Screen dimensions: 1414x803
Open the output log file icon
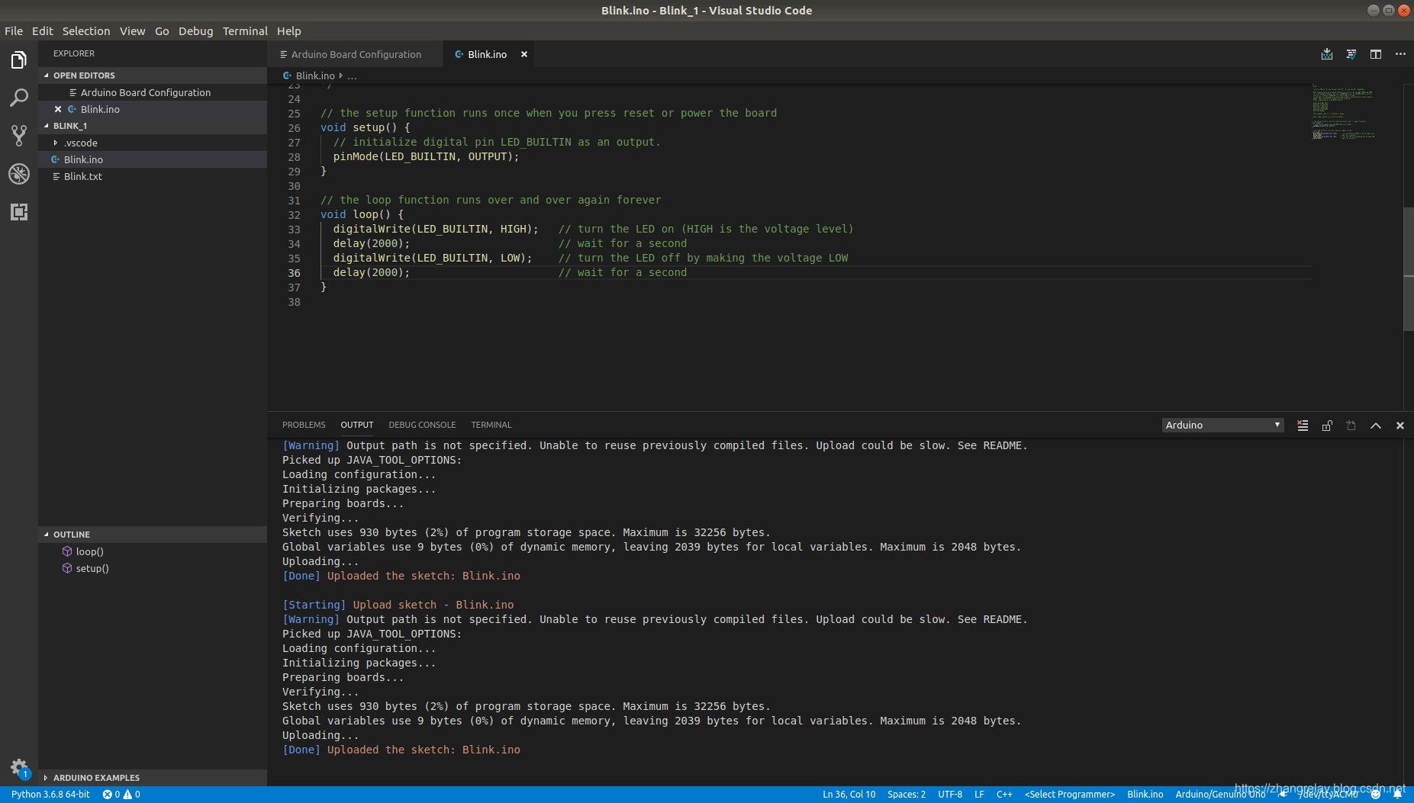(x=1351, y=426)
